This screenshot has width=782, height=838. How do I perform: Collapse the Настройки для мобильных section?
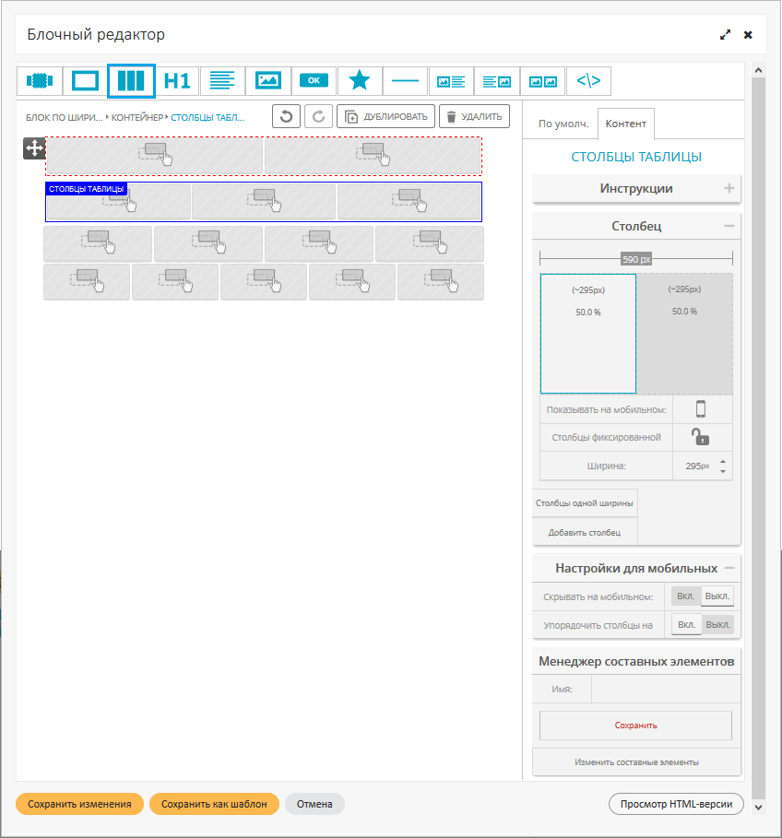(729, 568)
